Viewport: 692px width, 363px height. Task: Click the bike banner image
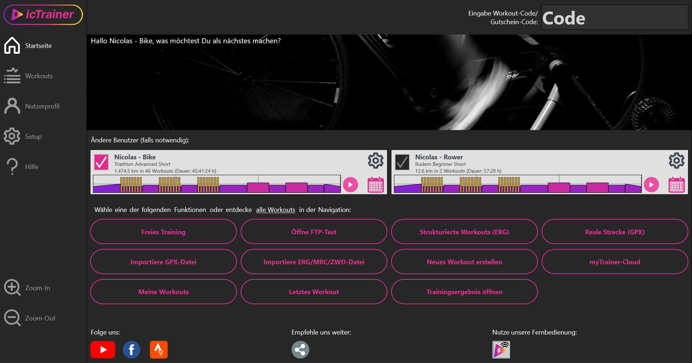click(389, 82)
